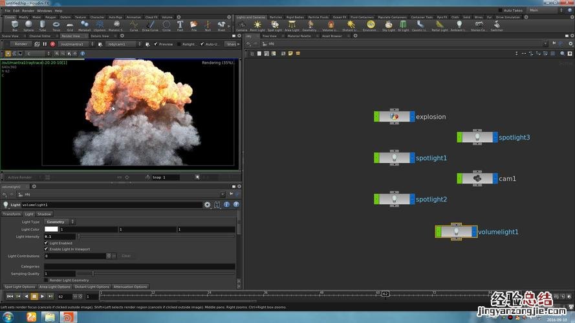Click the Light Color swatch
The width and height of the screenshot is (575, 323).
50,229
